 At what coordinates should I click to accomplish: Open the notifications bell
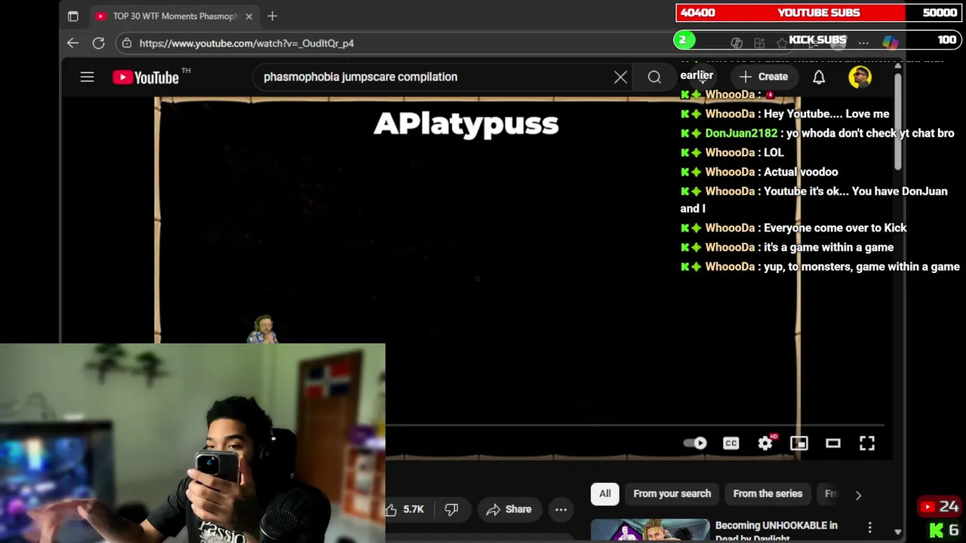819,77
